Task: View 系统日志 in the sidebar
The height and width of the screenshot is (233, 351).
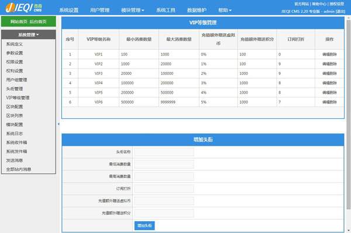Action: pos(14,133)
